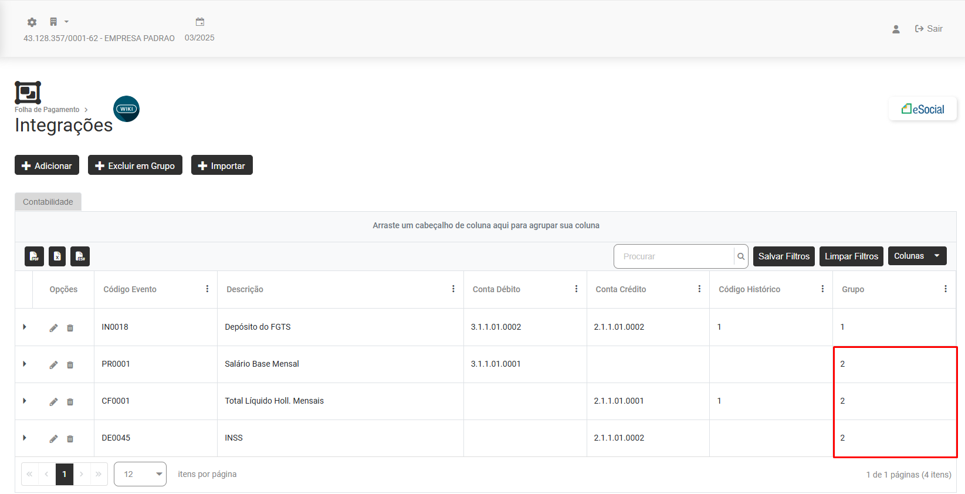965x494 pixels.
Task: Edit the IN0018 Depósito do FGTS row
Action: pyautogui.click(x=53, y=327)
